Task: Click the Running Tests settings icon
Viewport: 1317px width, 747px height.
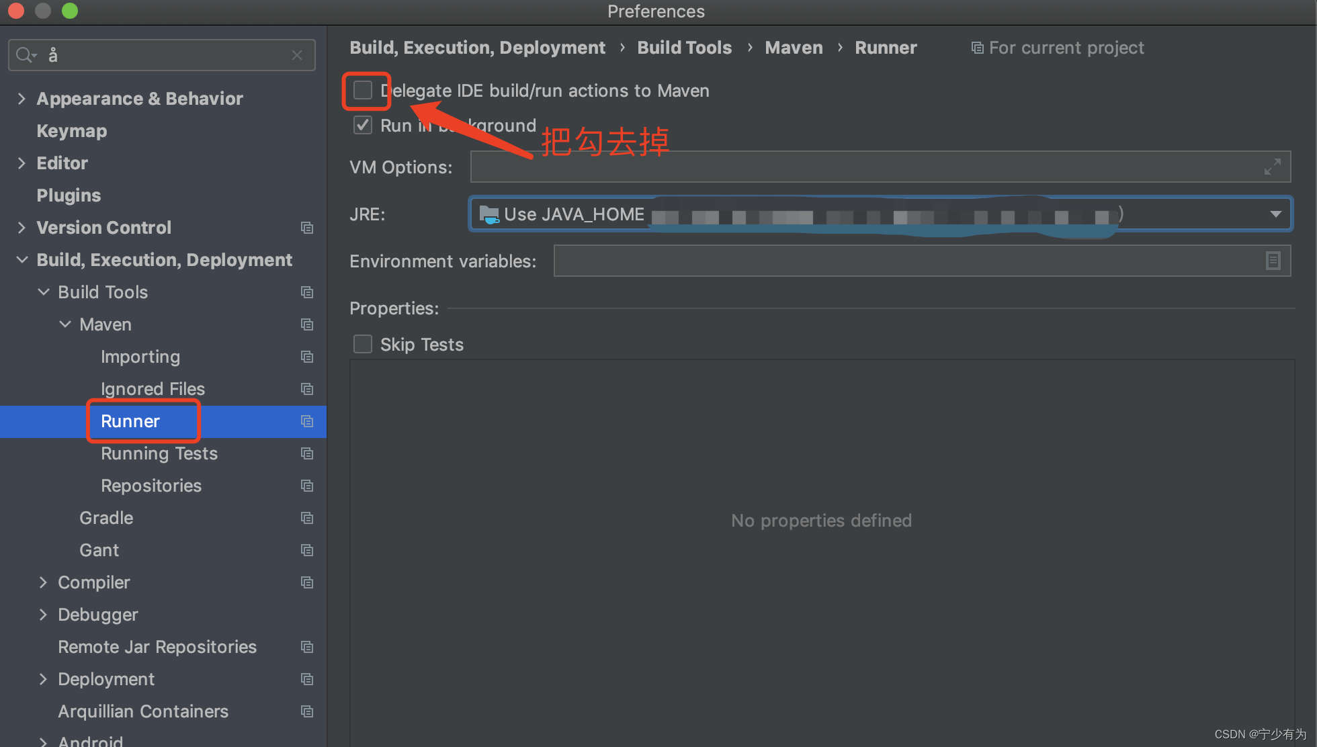Action: tap(309, 453)
